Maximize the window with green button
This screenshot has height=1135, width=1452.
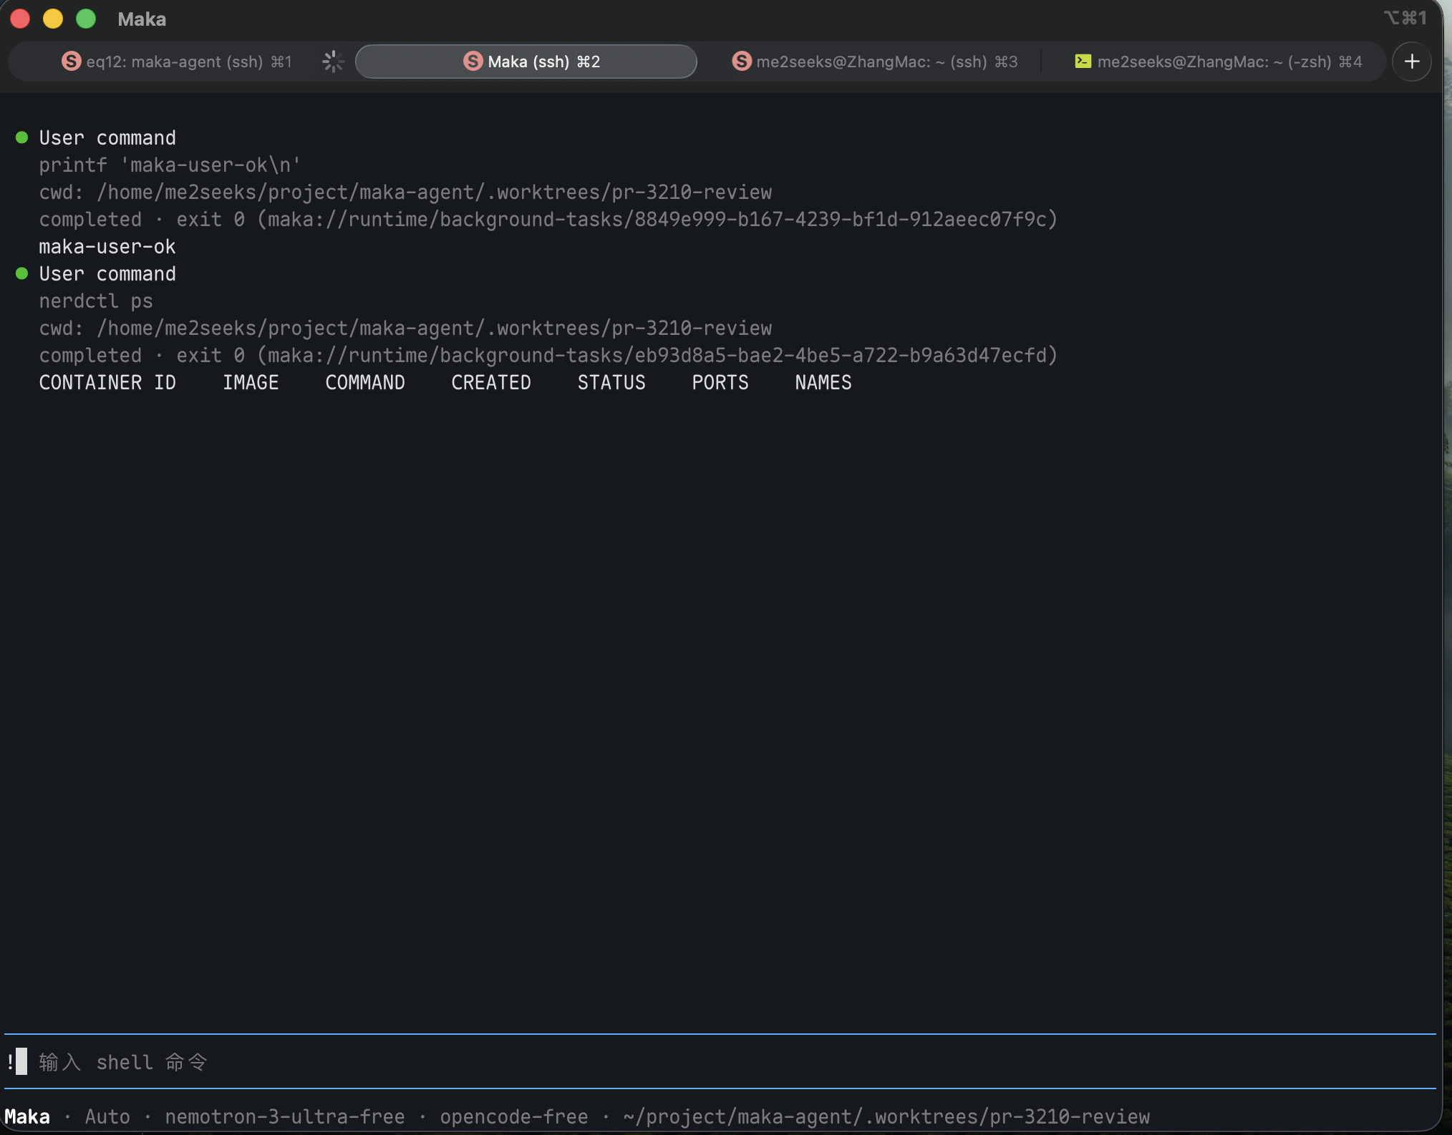[x=86, y=19]
